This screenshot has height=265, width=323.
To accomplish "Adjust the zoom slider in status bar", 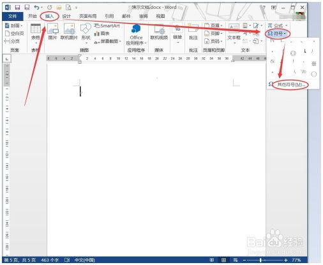I will 260,260.
